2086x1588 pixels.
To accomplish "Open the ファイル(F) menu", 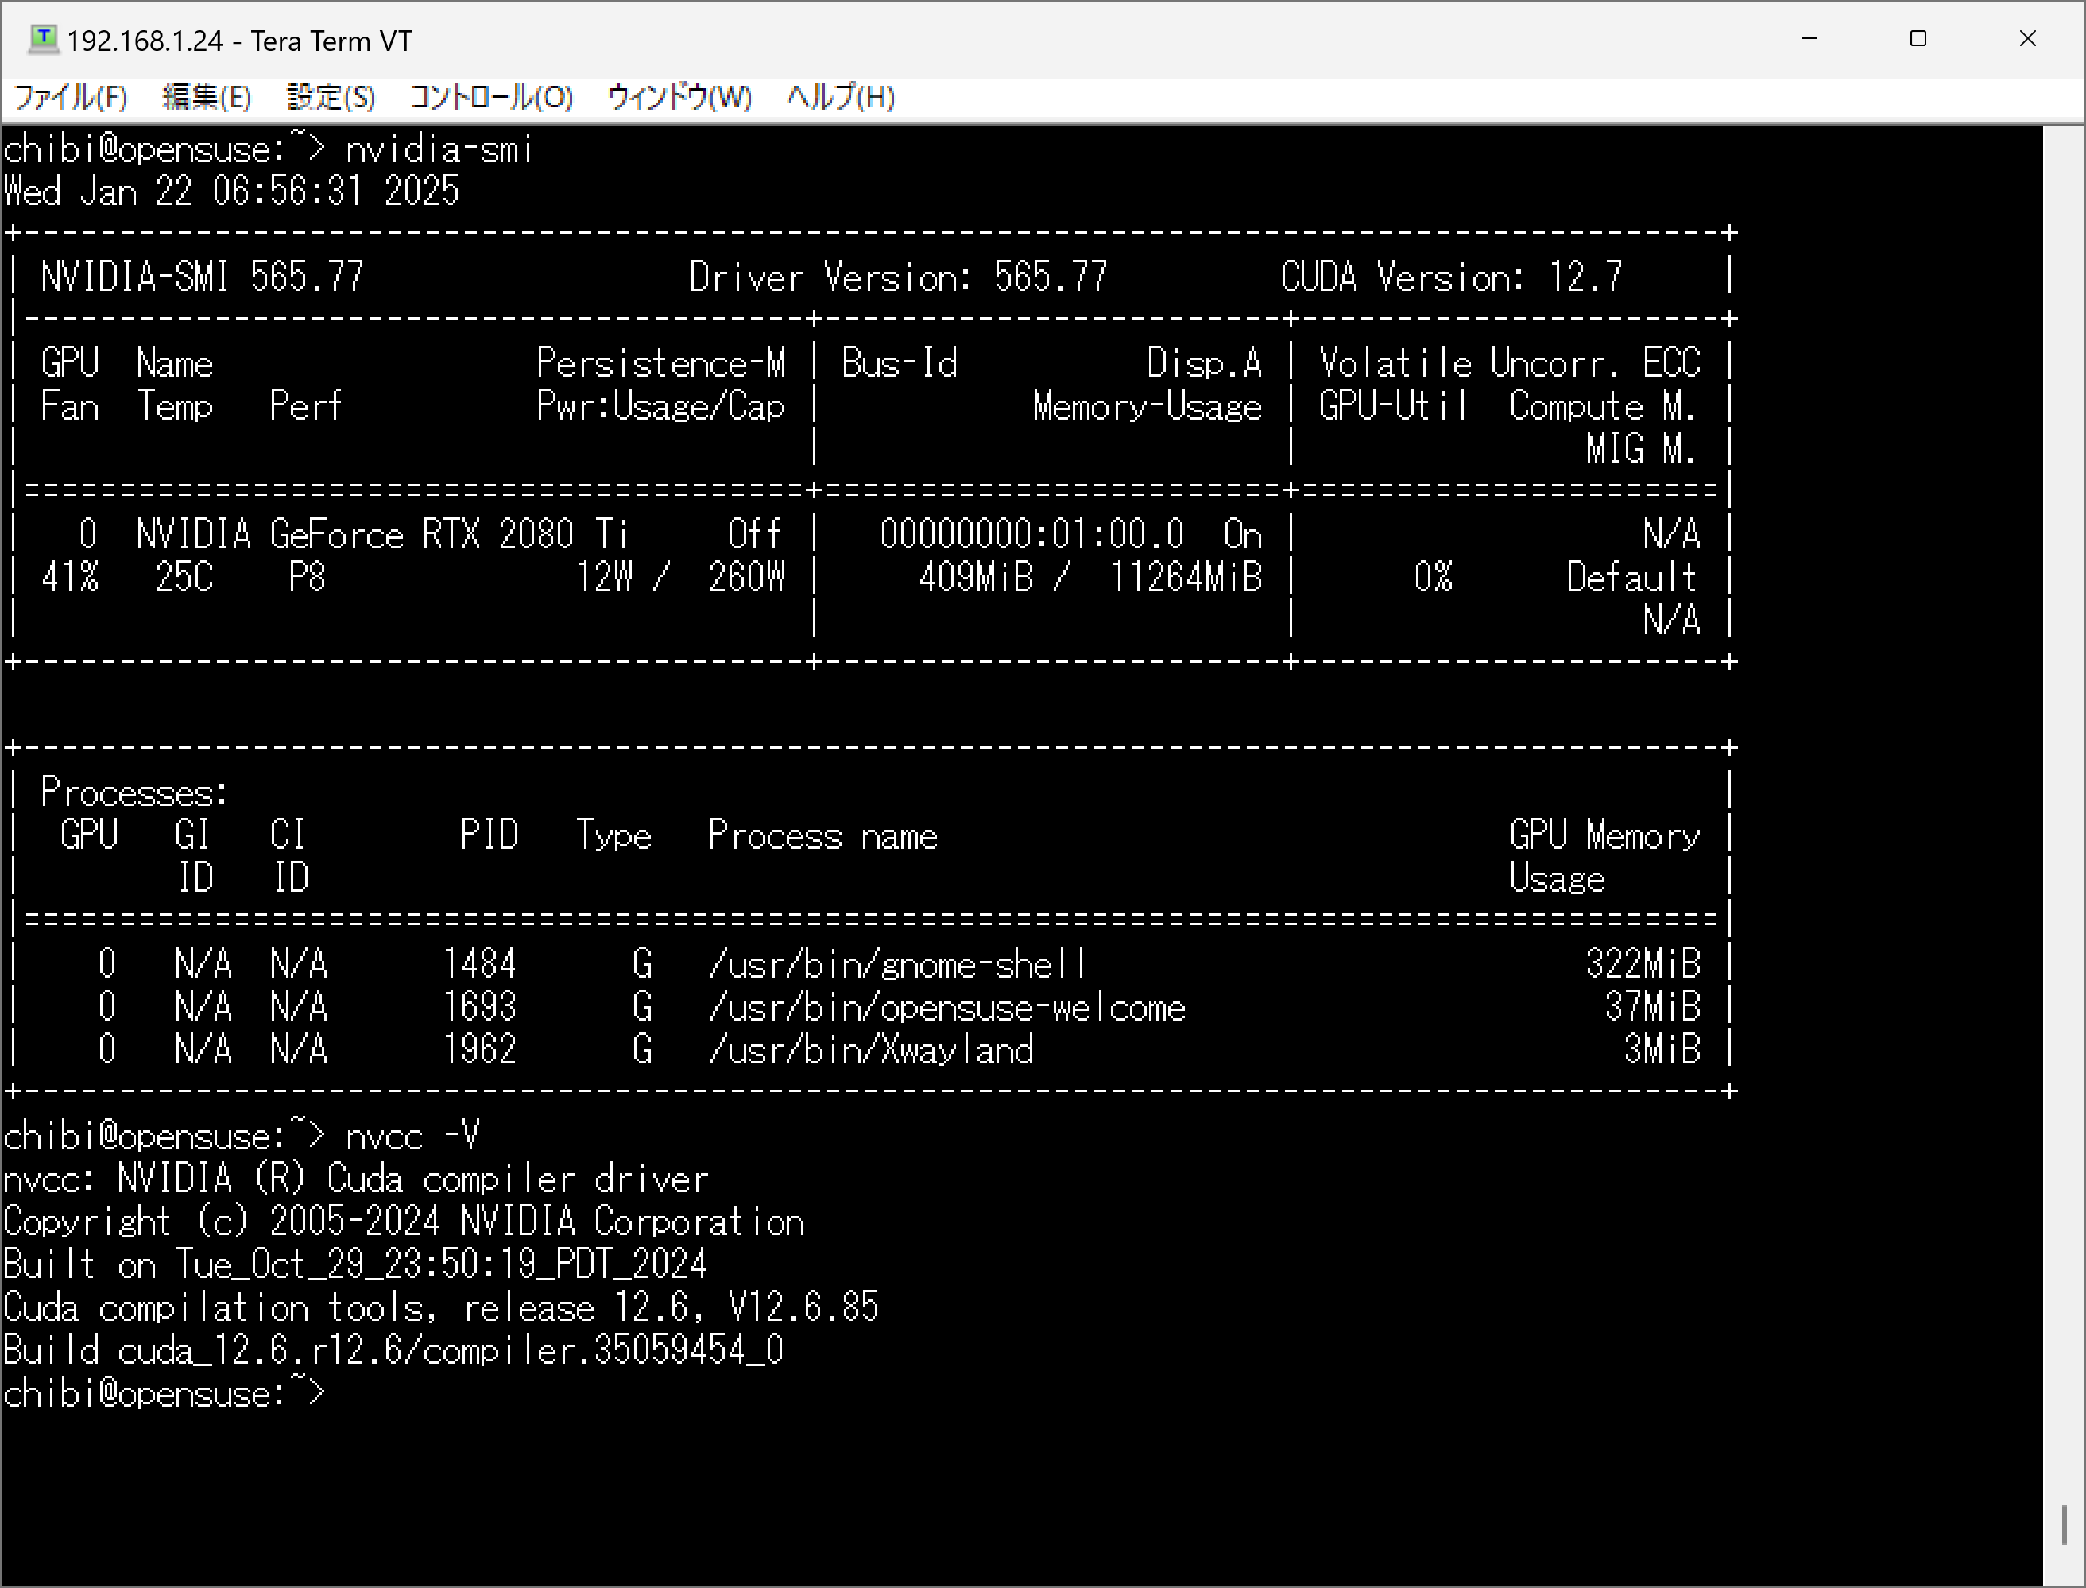I will pyautogui.click(x=71, y=96).
